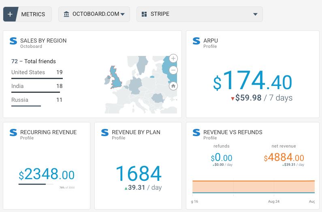Click the '72 – Total friends' text
Image resolution: width=322 pixels, height=212 pixels.
tap(34, 61)
